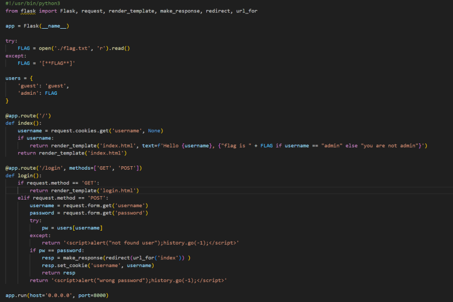
Task: Click the last 'return render_template('index.html')' line
Action: pyautogui.click(x=72, y=153)
